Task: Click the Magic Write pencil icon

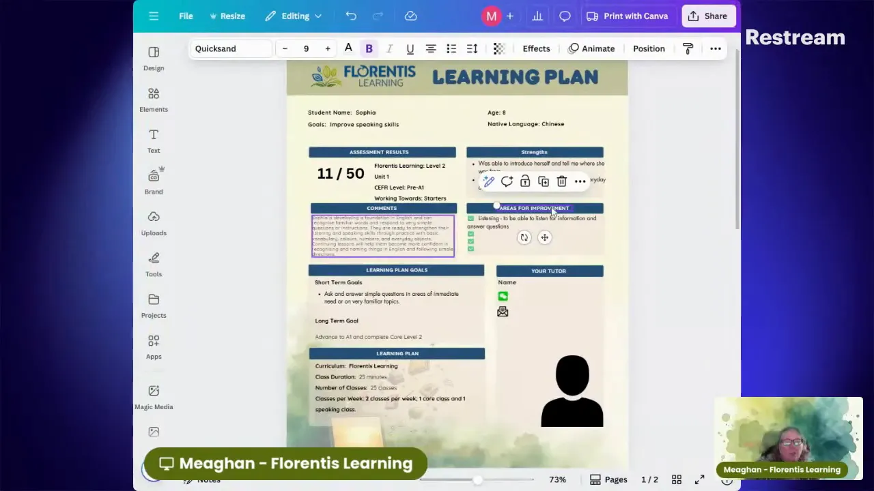Action: click(x=488, y=181)
